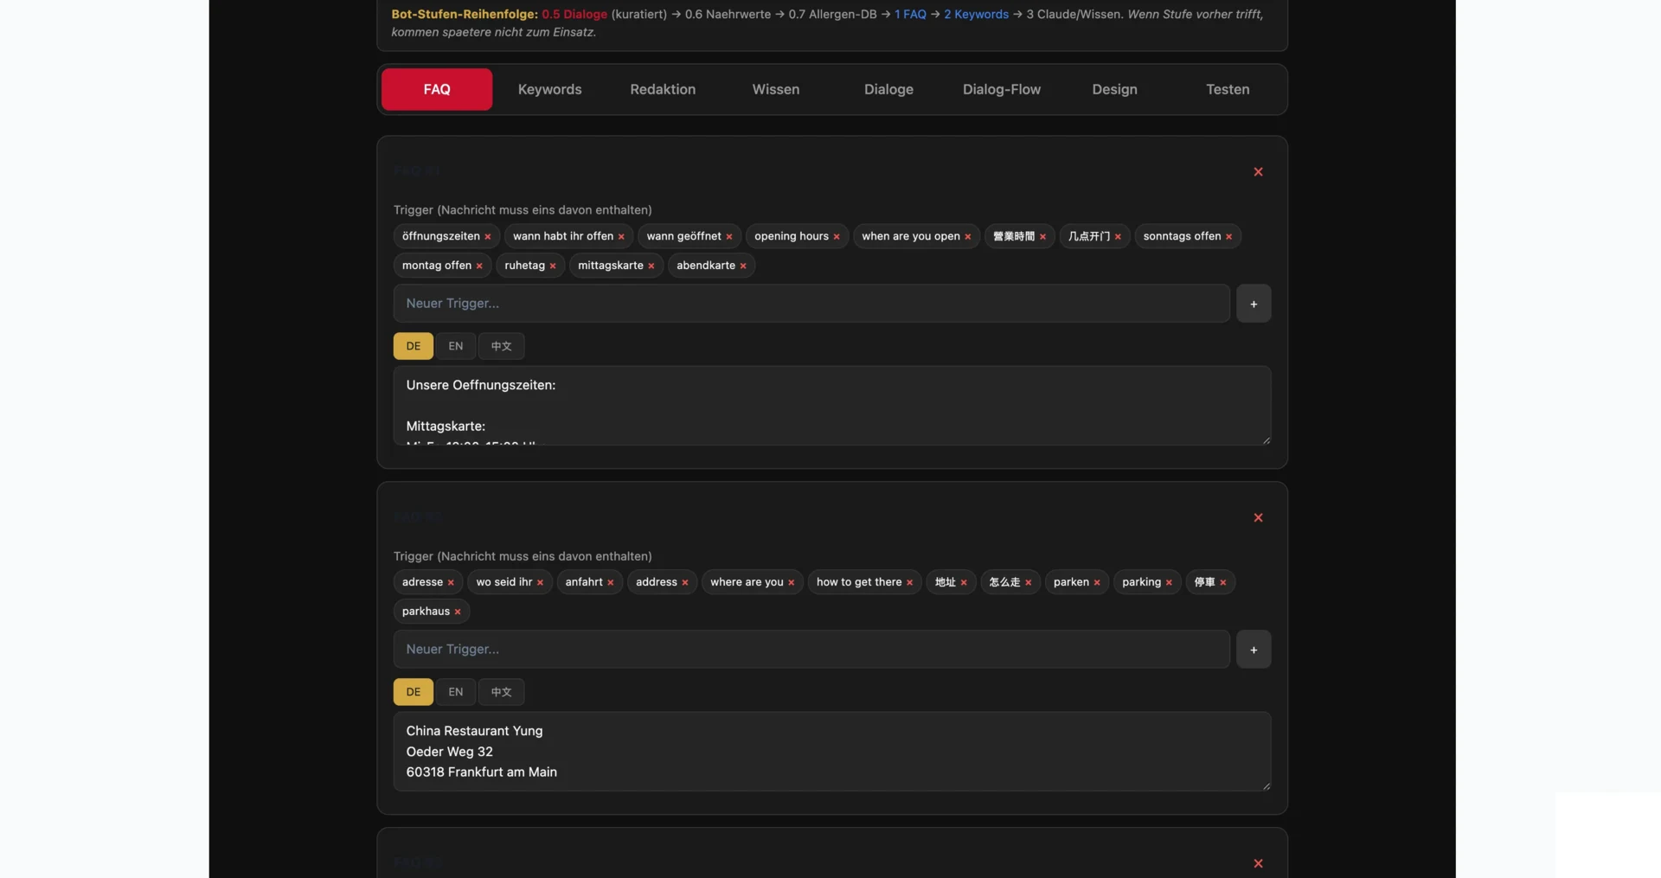This screenshot has width=1661, height=878.
Task: Switch to the Keywords tab
Action: (x=549, y=89)
